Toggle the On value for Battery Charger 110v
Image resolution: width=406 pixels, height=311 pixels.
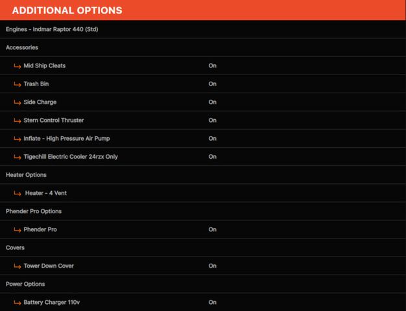[212, 302]
